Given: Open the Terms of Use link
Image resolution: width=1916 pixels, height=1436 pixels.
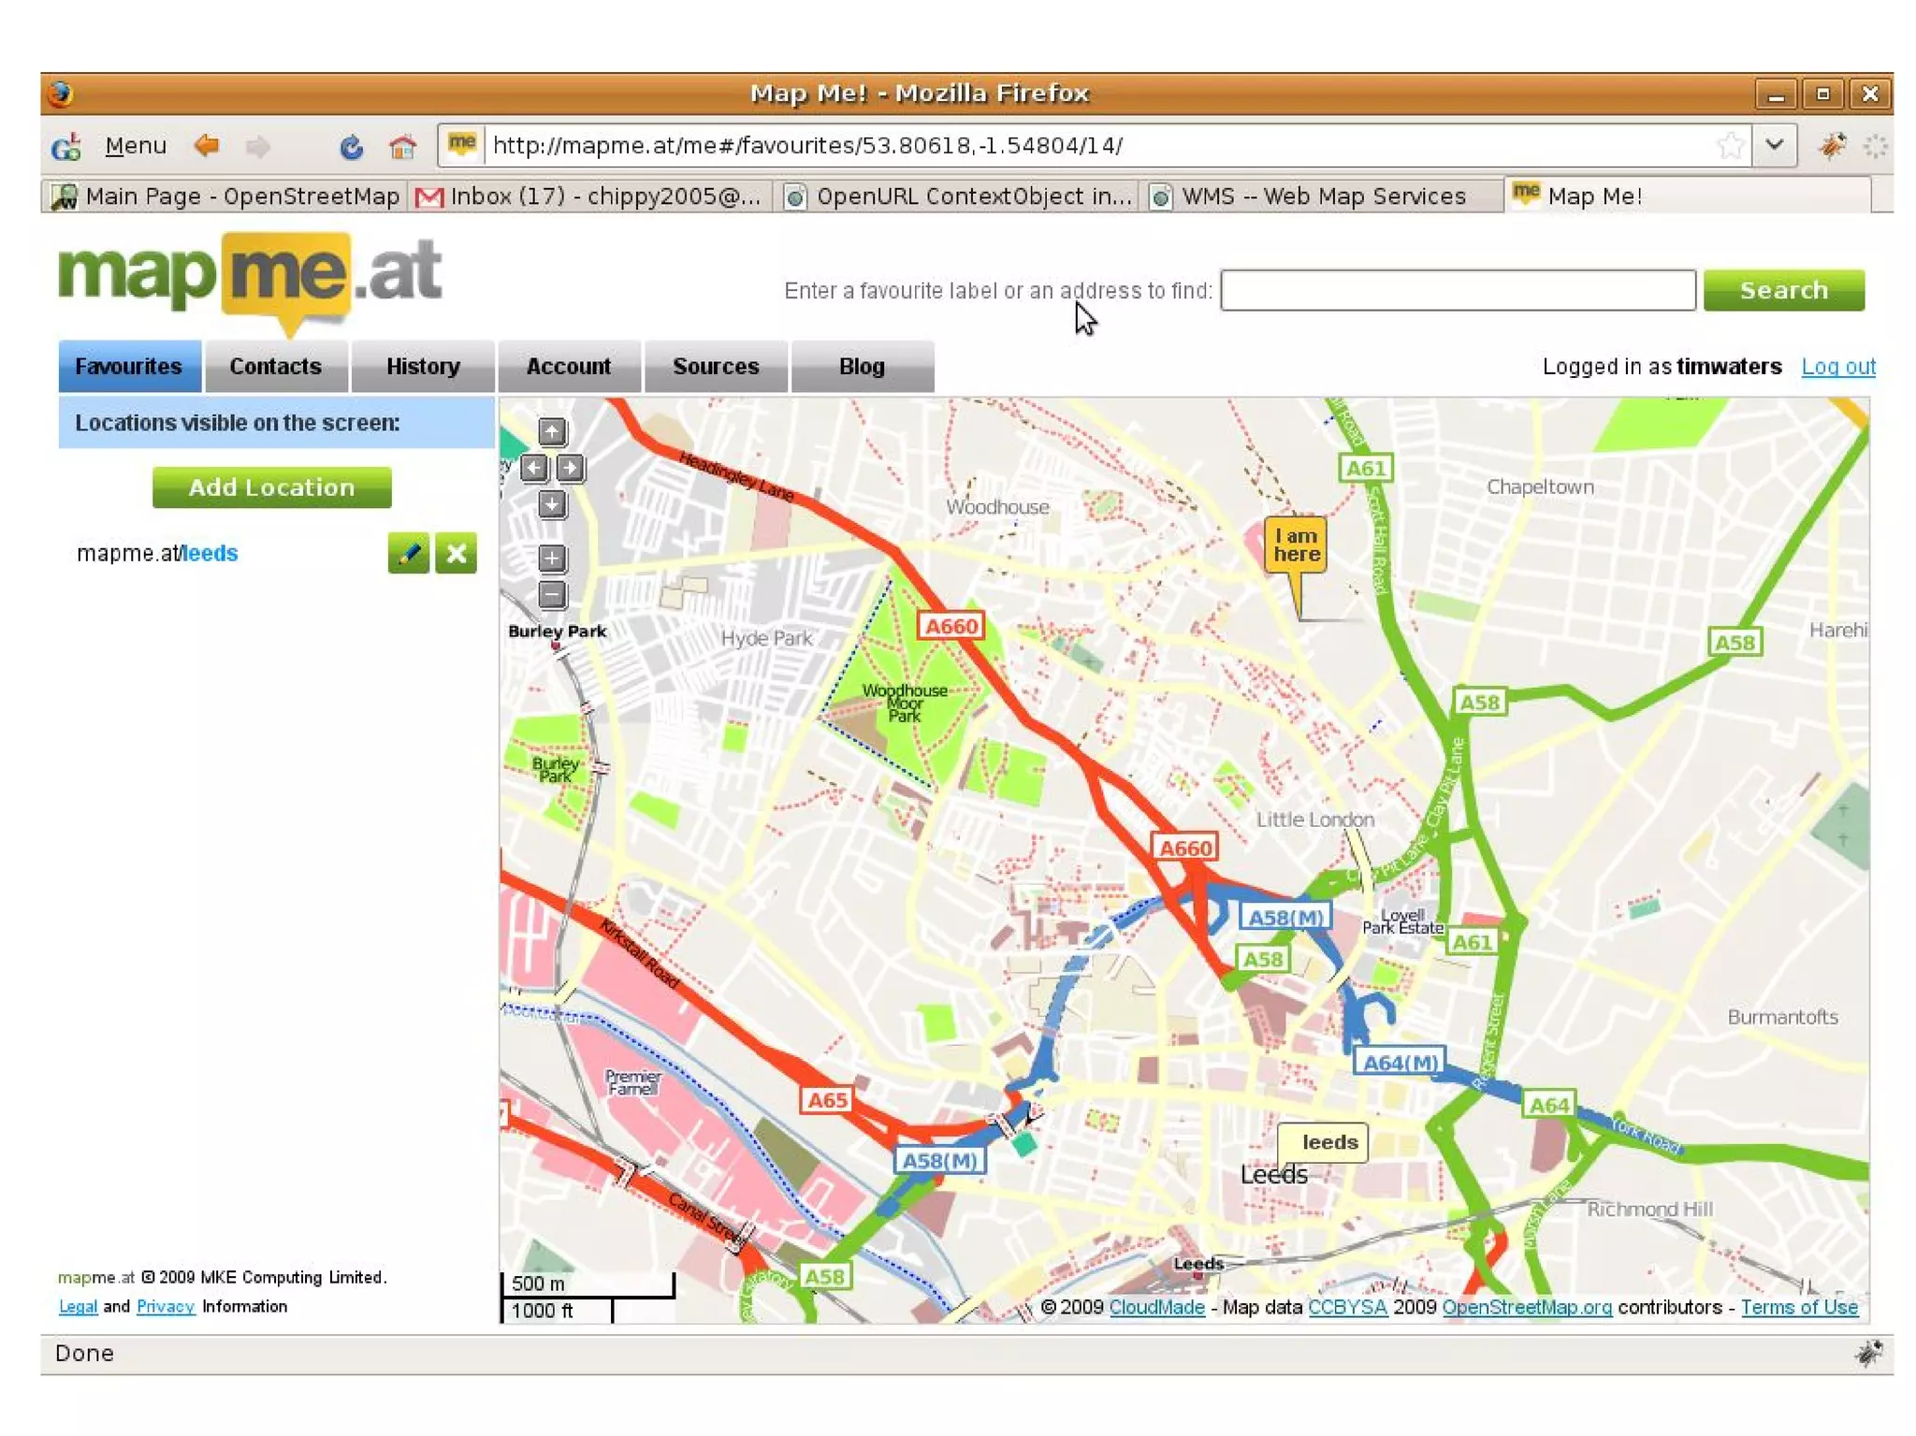Looking at the screenshot, I should 1799,1308.
